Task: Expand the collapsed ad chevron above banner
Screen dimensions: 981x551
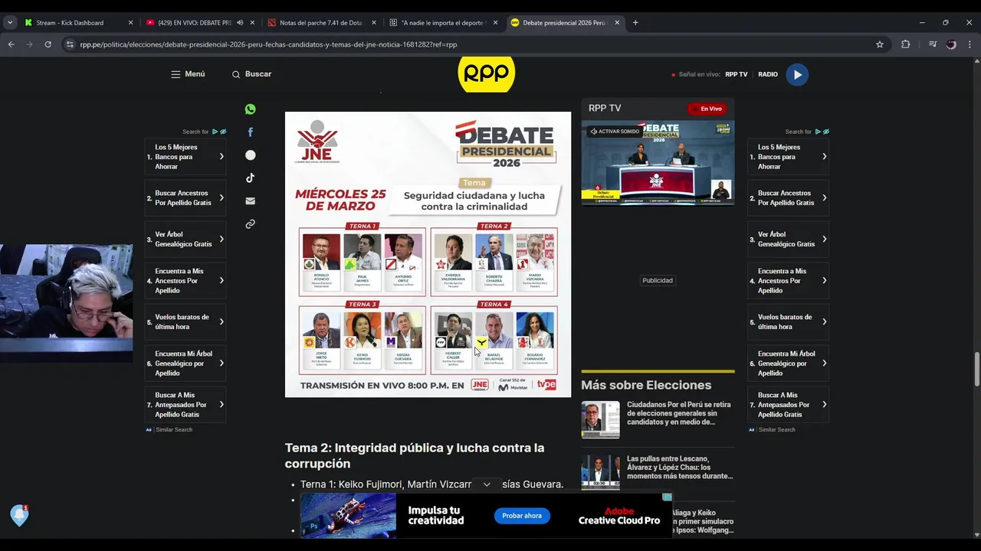Action: (x=487, y=484)
